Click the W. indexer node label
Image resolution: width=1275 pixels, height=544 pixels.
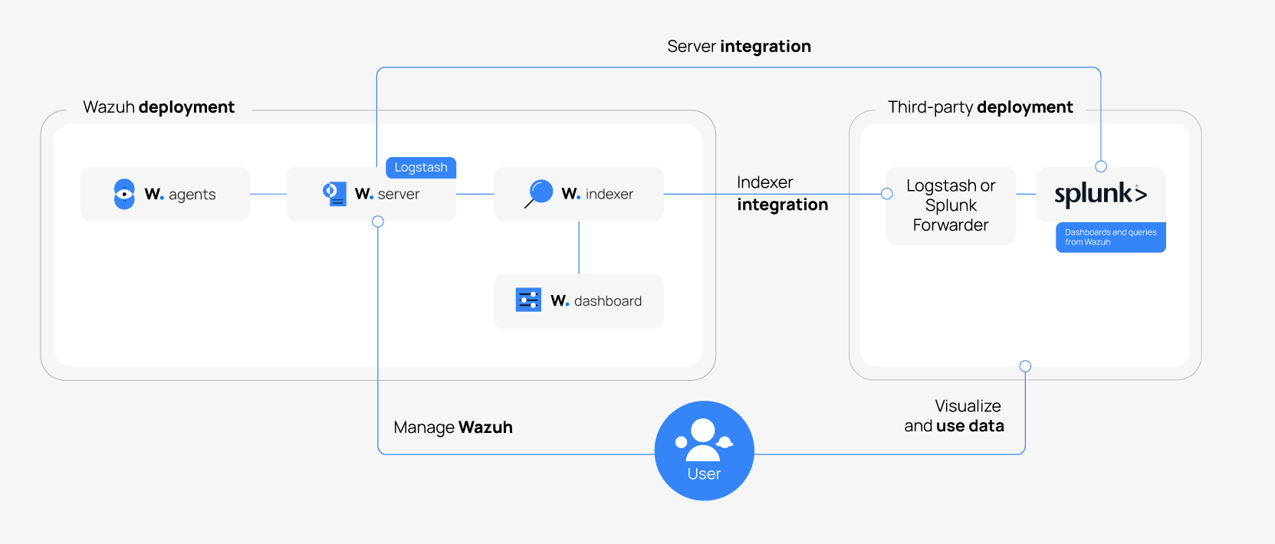597,195
